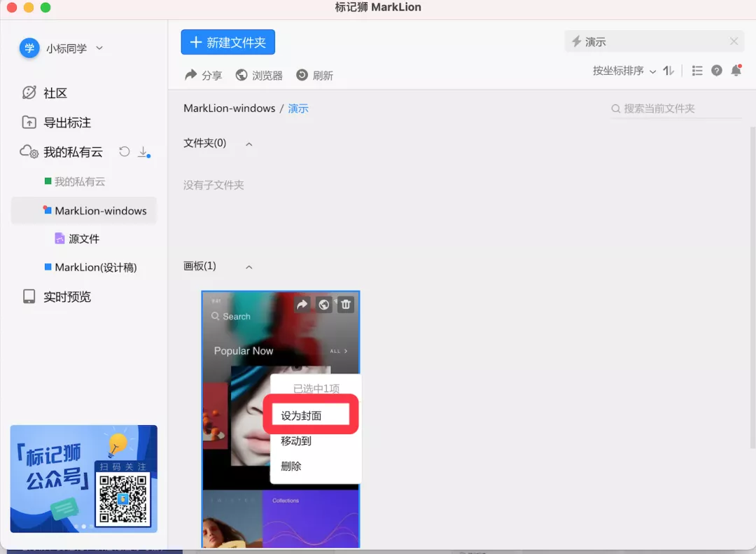Collapse the 画板(1) section

pos(248,267)
